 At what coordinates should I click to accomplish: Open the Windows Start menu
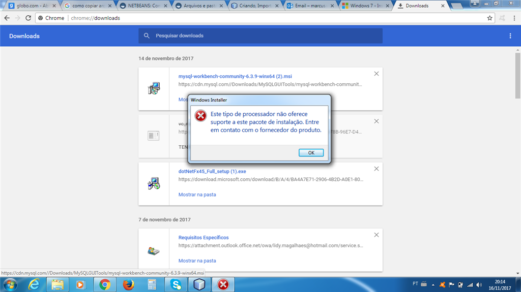point(10,285)
